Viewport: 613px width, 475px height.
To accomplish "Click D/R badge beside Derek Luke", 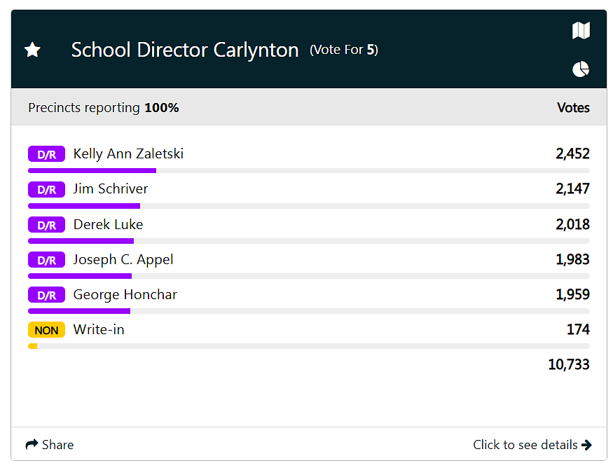I will (x=46, y=225).
